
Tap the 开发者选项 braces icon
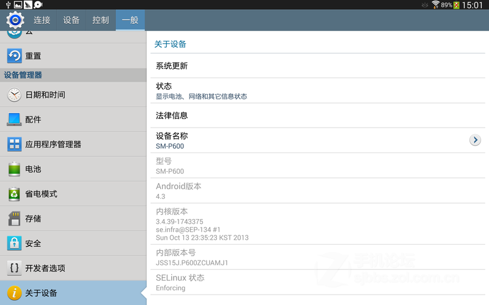[14, 268]
